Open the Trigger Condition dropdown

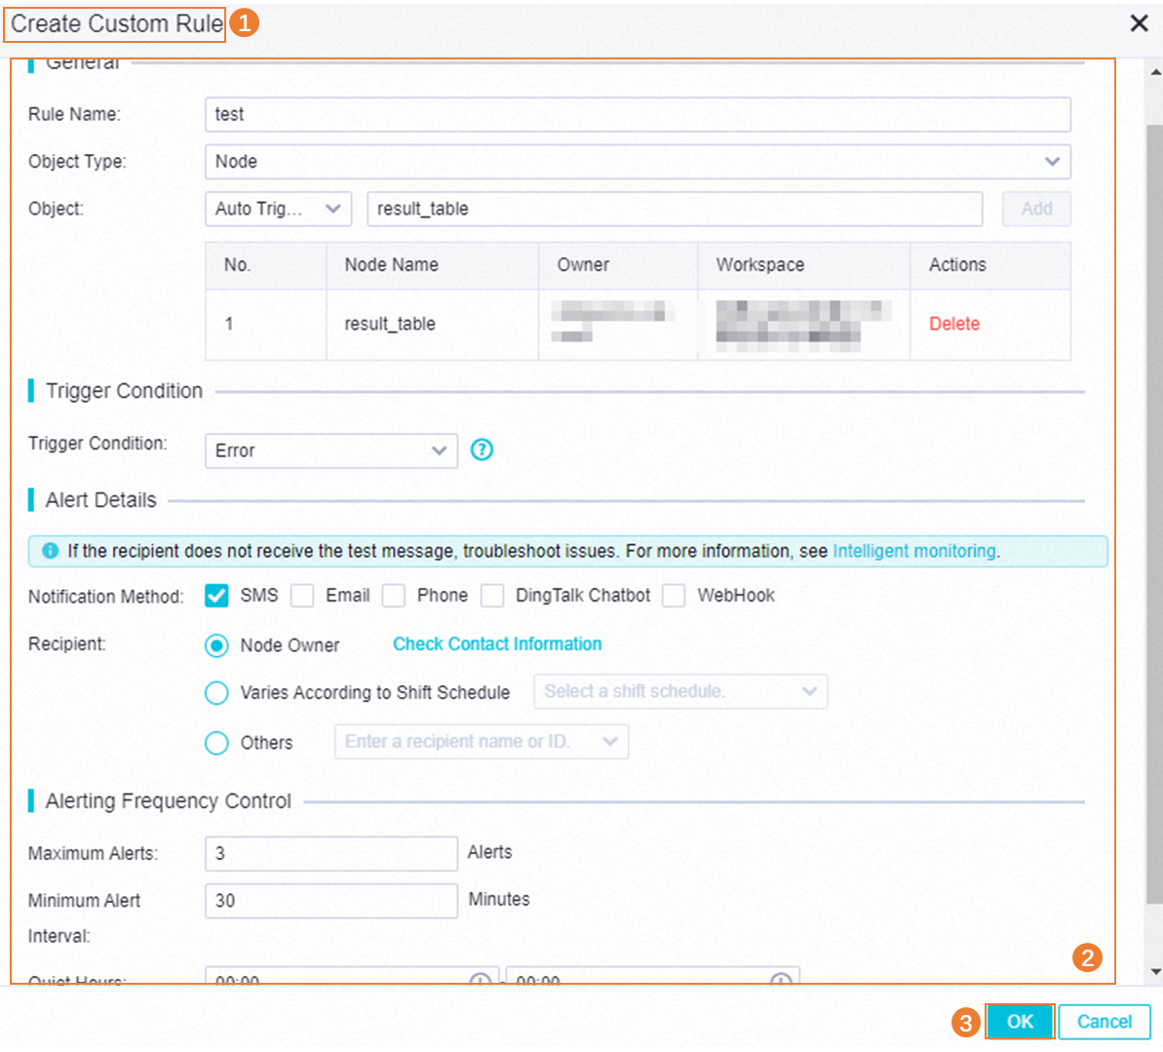(441, 450)
